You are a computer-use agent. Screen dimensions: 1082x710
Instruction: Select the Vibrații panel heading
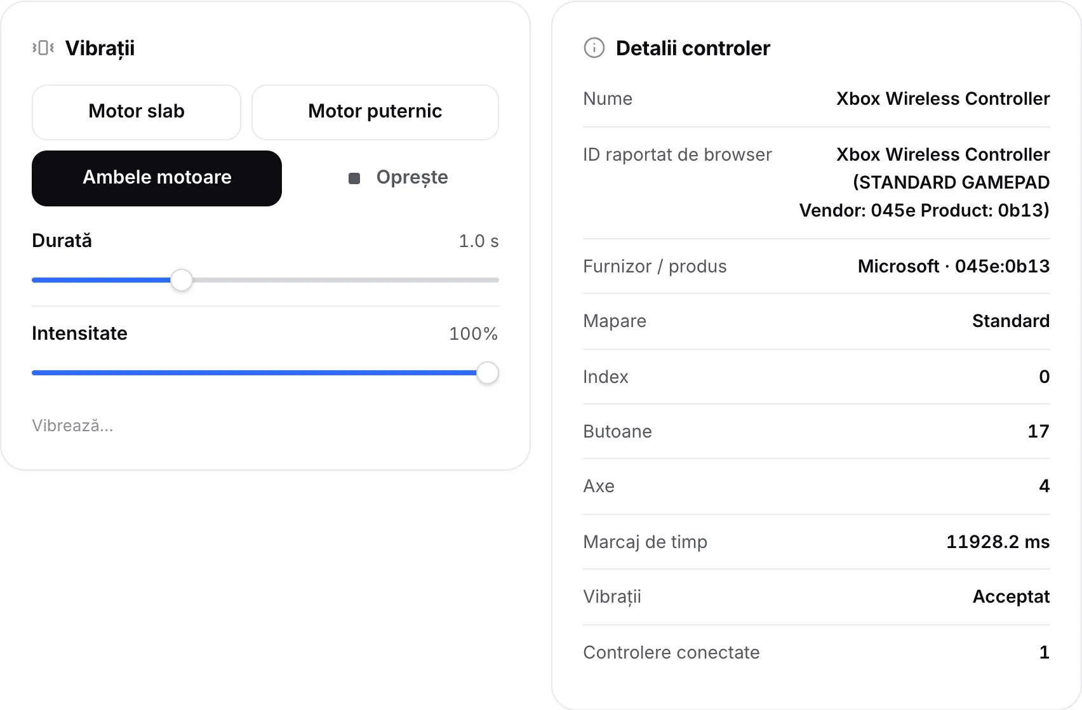tap(100, 48)
